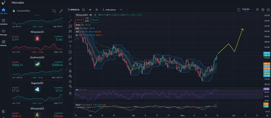Open the 4h timeframe selector
Screen dimensions: 271x118
pos(90,10)
